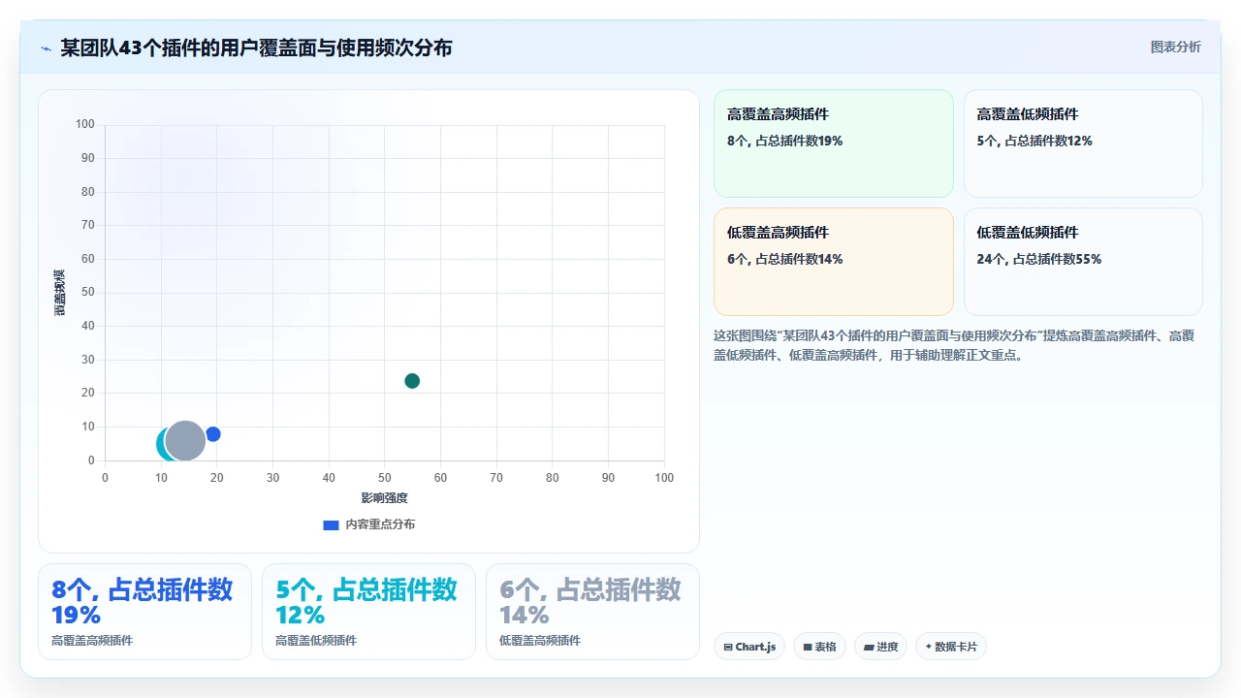Viewport: 1241px width, 698px height.
Task: Click the gray stat 6个, 占总插件数 14%
Action: point(590,602)
